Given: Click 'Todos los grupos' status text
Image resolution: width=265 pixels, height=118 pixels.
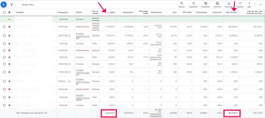Looking at the screenshot, I should click(83, 73).
